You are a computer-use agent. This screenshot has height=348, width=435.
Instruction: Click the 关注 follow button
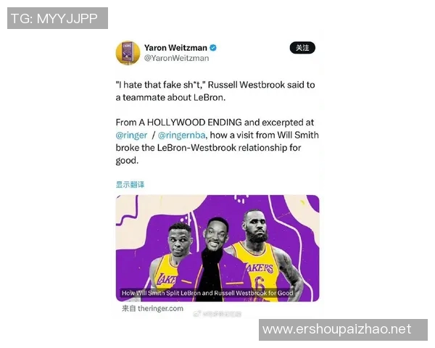click(302, 48)
